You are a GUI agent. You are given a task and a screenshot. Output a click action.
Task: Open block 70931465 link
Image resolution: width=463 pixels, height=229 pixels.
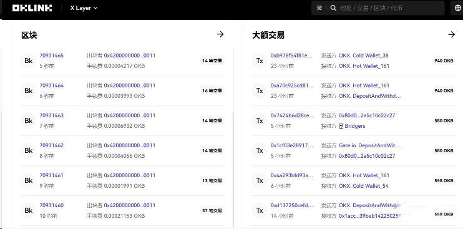tap(52, 56)
